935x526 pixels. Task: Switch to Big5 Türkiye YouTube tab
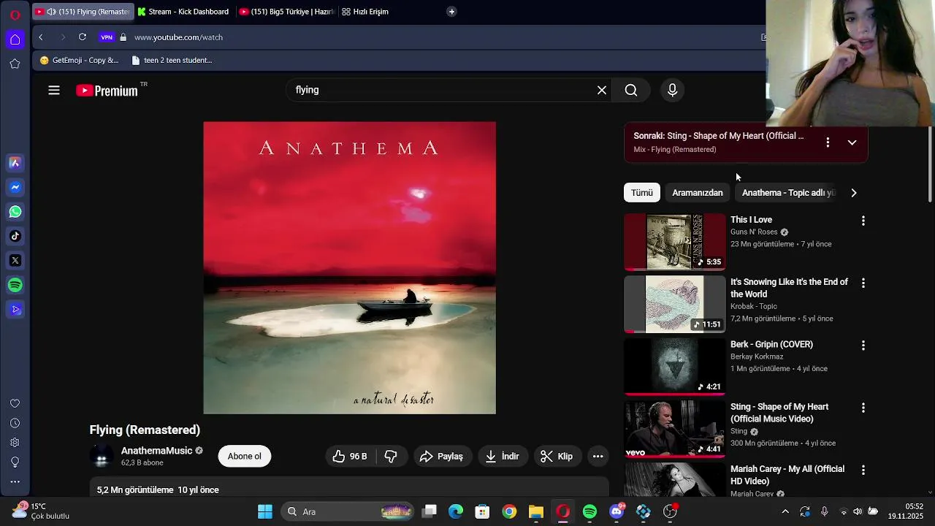[x=286, y=12]
